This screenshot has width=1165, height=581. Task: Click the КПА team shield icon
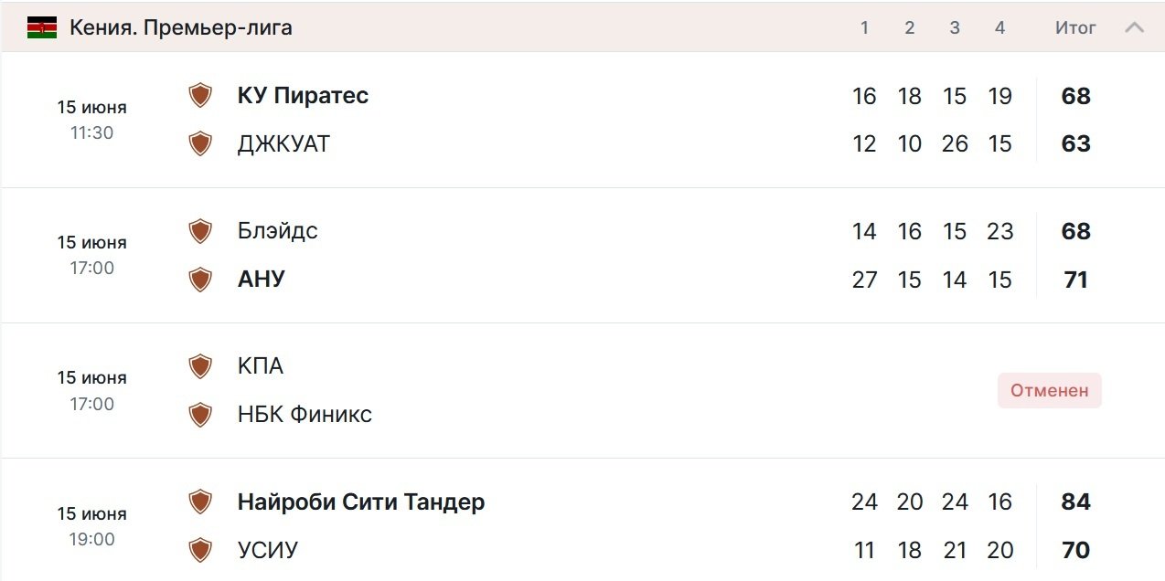coord(200,366)
